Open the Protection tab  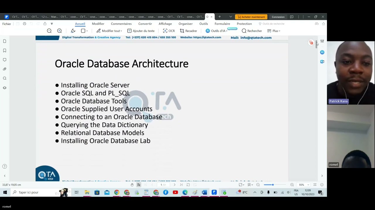click(244, 24)
